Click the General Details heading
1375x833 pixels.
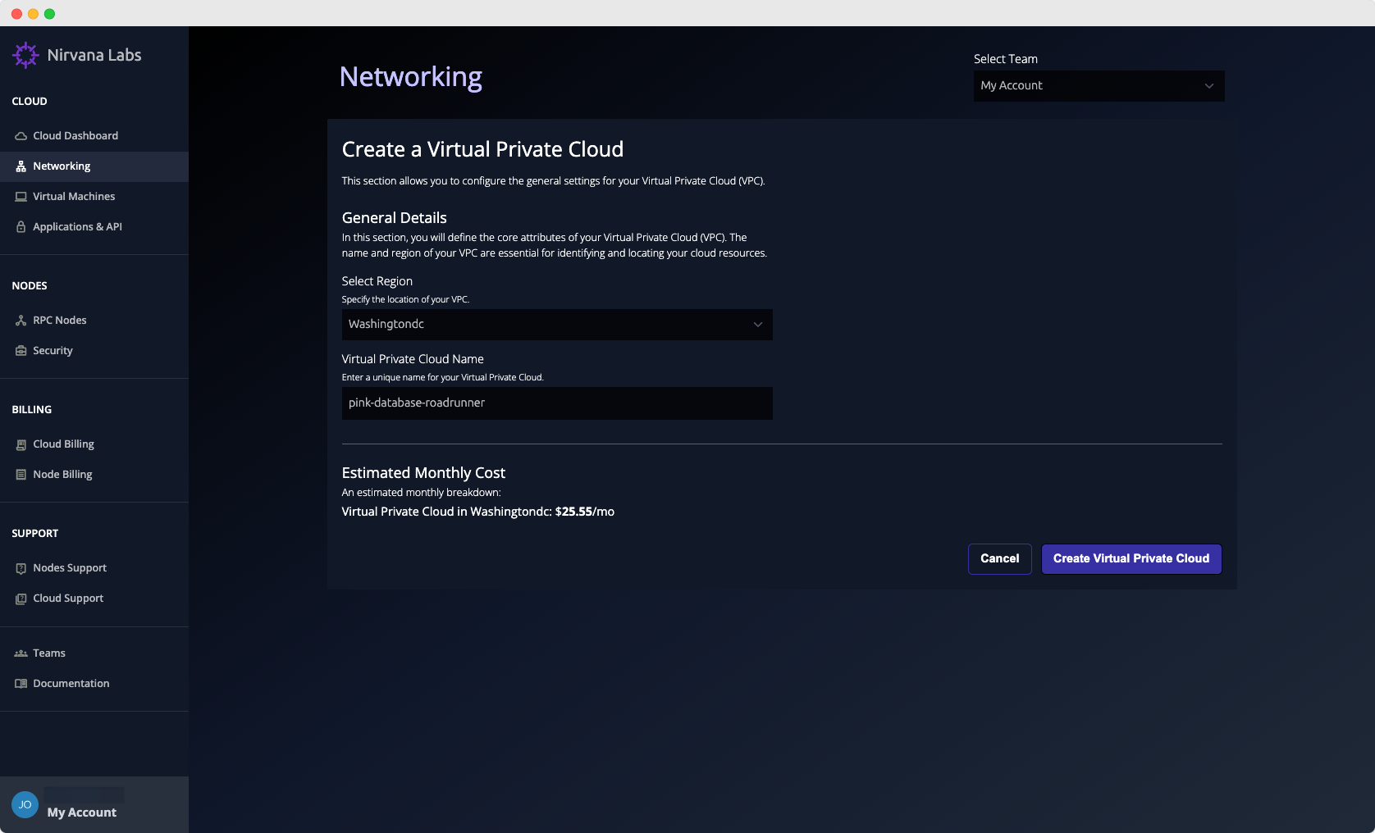point(395,218)
